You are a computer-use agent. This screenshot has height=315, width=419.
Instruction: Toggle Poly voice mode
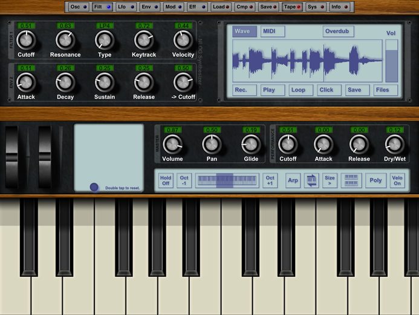pyautogui.click(x=375, y=181)
